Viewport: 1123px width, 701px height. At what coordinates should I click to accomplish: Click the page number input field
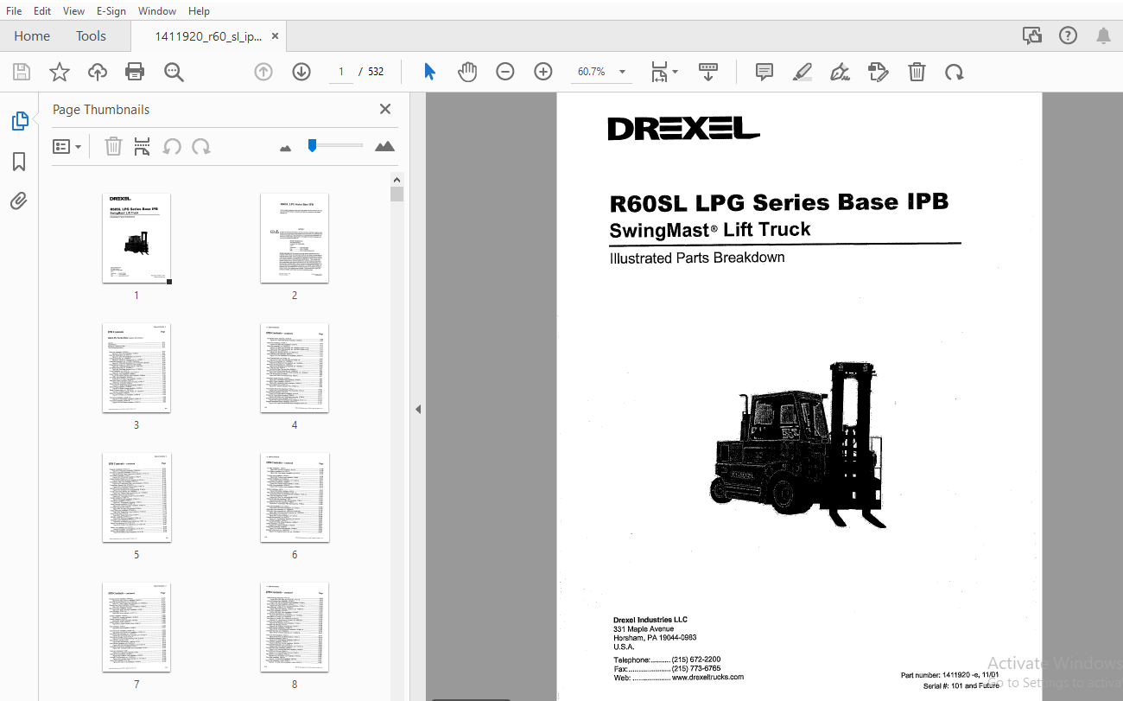(341, 72)
